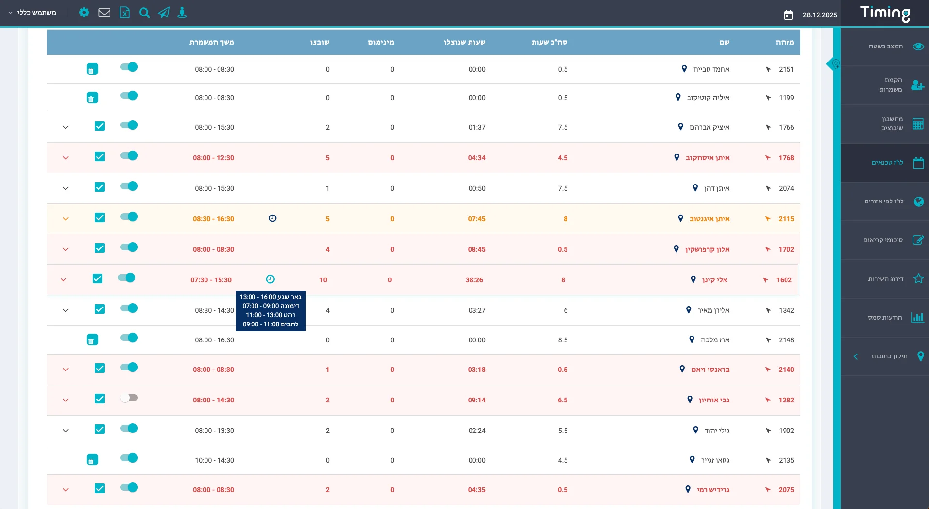
Task: Enable the toggle on גבי אוחיון row
Action: tap(129, 398)
